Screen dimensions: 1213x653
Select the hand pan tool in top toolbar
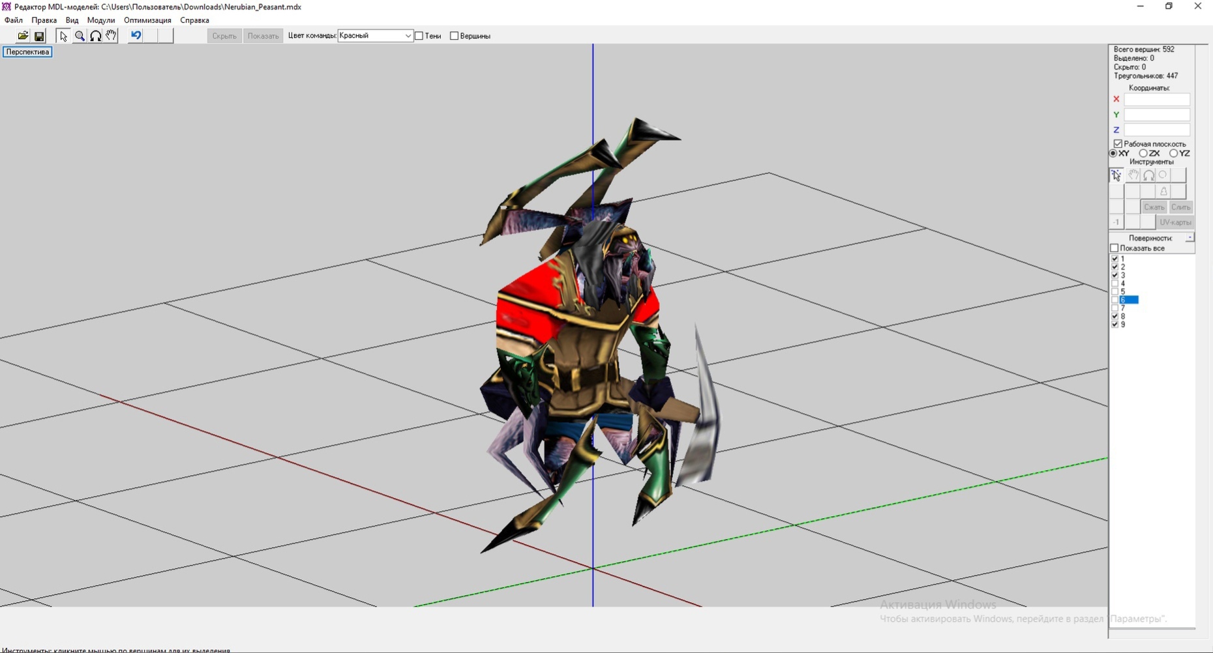112,36
